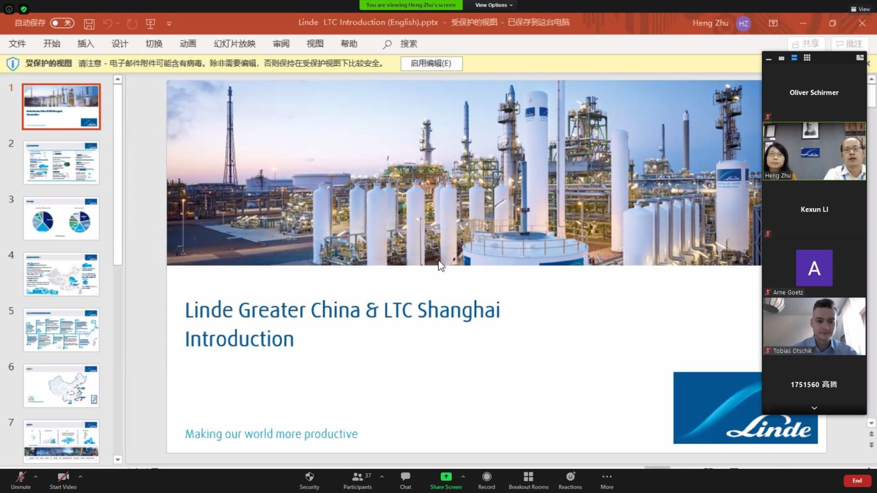
Task: Select slide 5 thumbnail
Action: tap(61, 330)
